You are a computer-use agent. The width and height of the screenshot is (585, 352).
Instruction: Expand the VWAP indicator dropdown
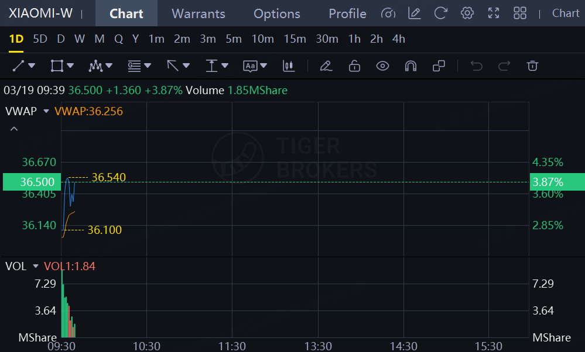tap(46, 111)
